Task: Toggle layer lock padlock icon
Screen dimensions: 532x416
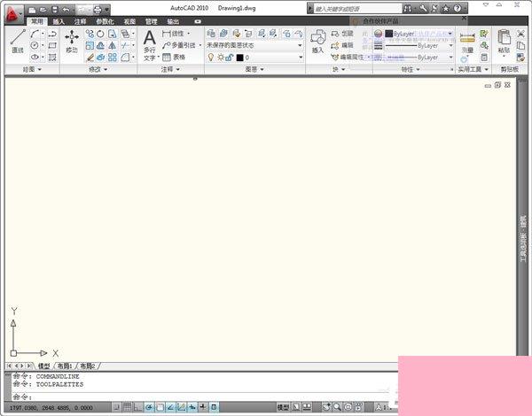Action: tap(230, 58)
